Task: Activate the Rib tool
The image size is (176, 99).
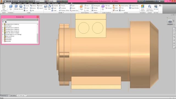Action: point(32,10)
